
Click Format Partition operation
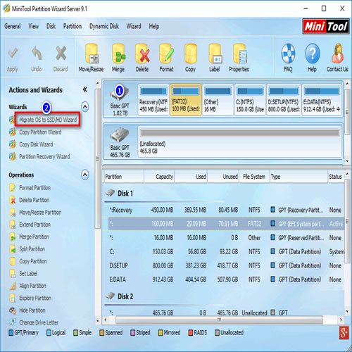34,188
